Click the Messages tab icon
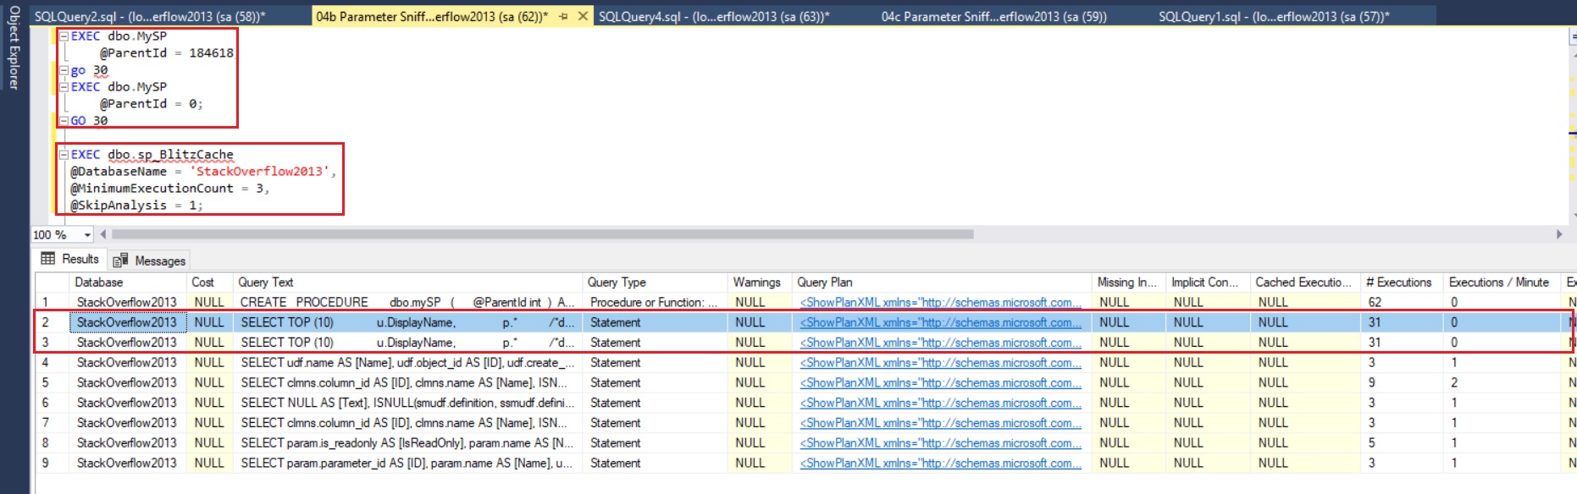 click(x=121, y=261)
